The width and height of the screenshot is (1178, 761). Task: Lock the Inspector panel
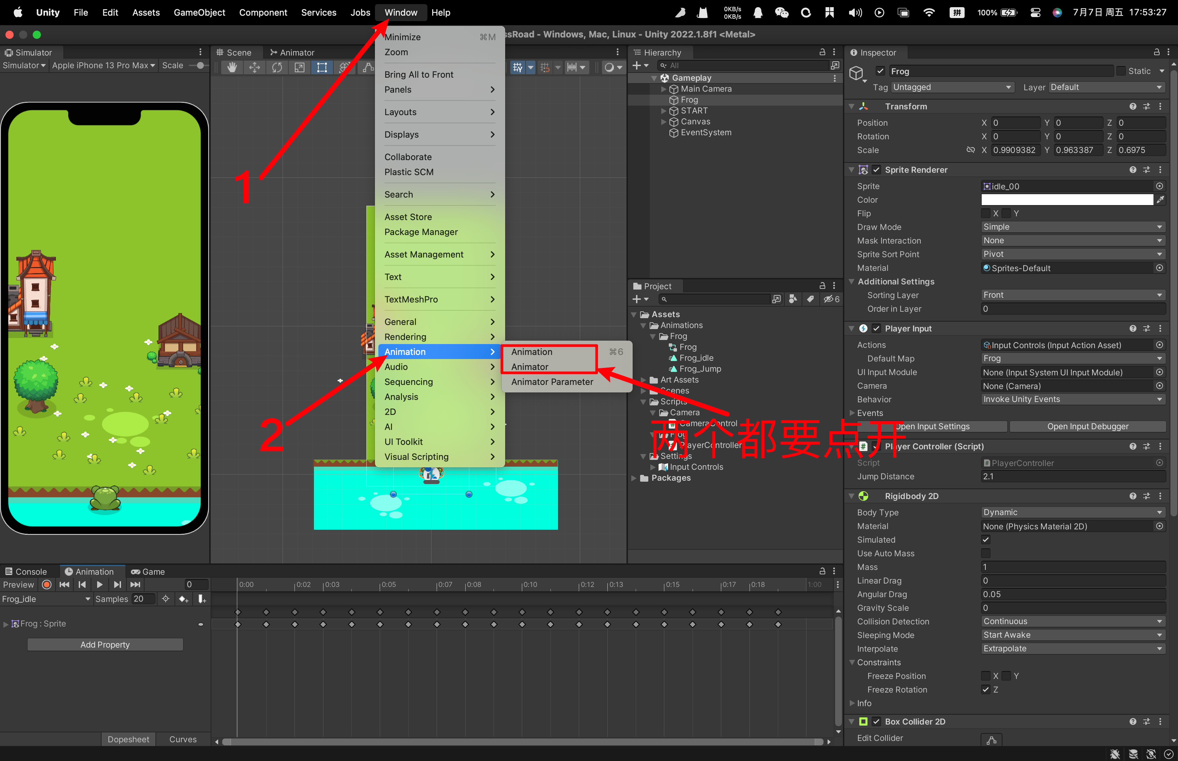coord(1157,52)
